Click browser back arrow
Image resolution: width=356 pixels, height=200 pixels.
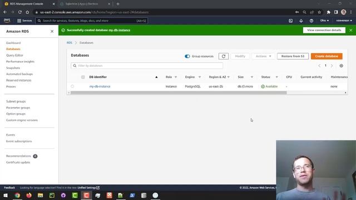5,12
